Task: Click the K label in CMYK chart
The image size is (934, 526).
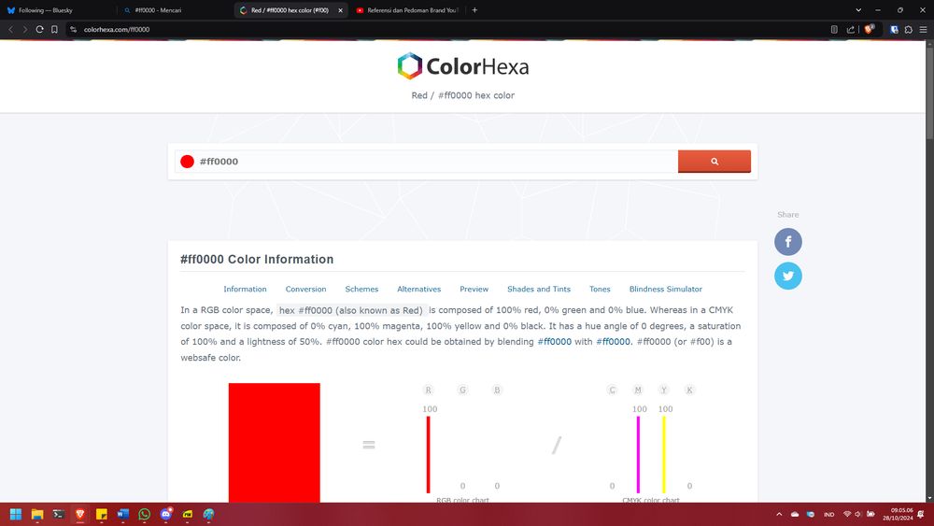Action: coord(689,390)
